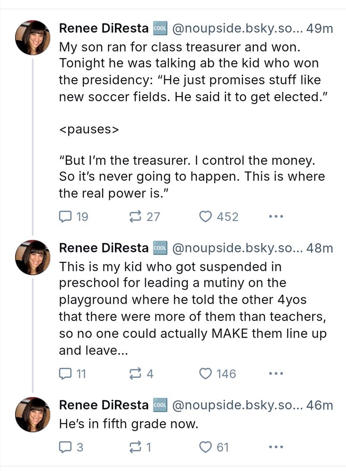Click the heart icon on the fifth grade post

205,447
